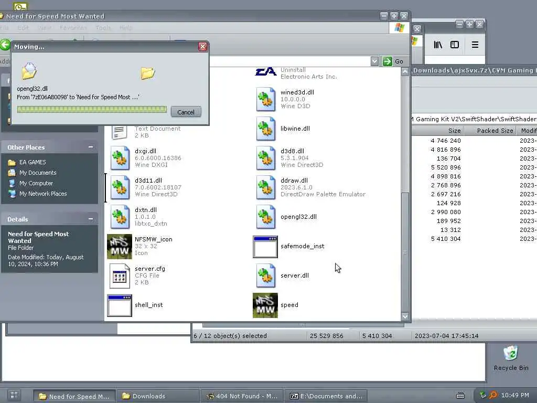Click the Start button on the taskbar
537x403 pixels.
point(14,395)
